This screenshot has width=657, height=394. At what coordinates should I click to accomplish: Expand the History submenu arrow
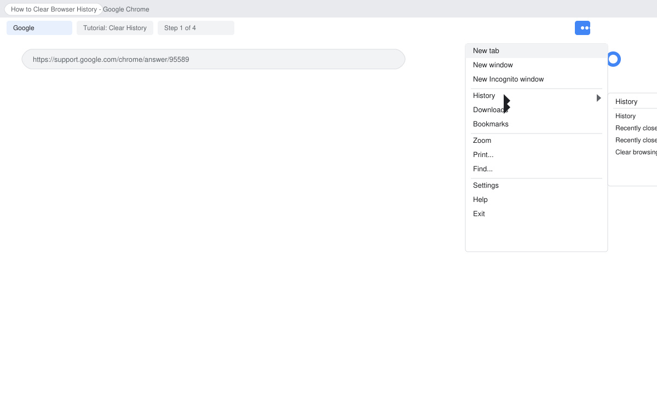click(599, 98)
